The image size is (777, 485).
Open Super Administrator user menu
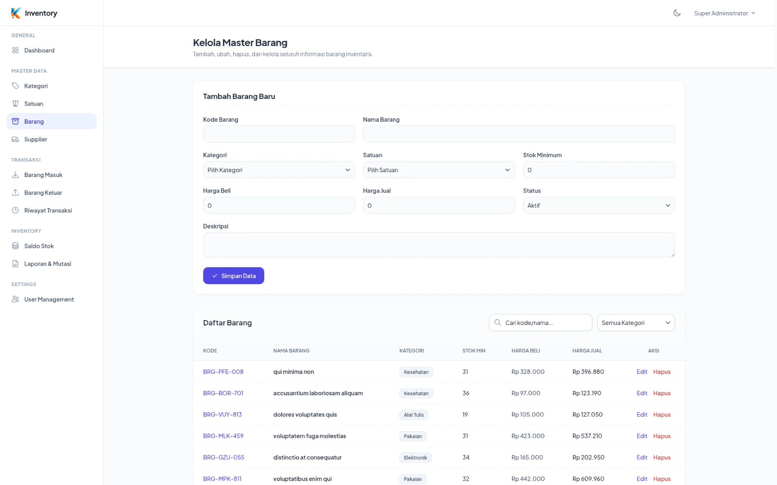pos(724,13)
